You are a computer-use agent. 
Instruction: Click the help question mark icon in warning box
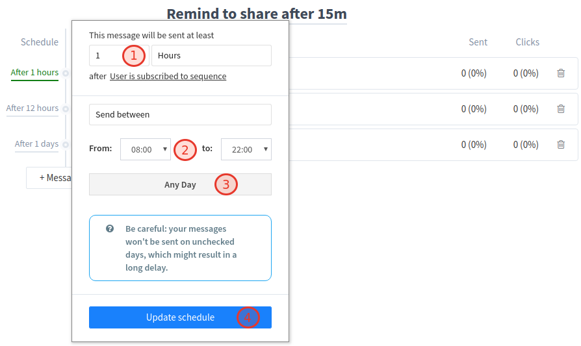(110, 229)
